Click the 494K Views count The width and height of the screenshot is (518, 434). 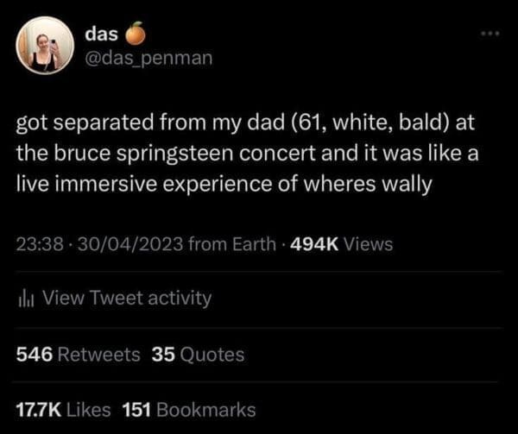click(x=344, y=244)
